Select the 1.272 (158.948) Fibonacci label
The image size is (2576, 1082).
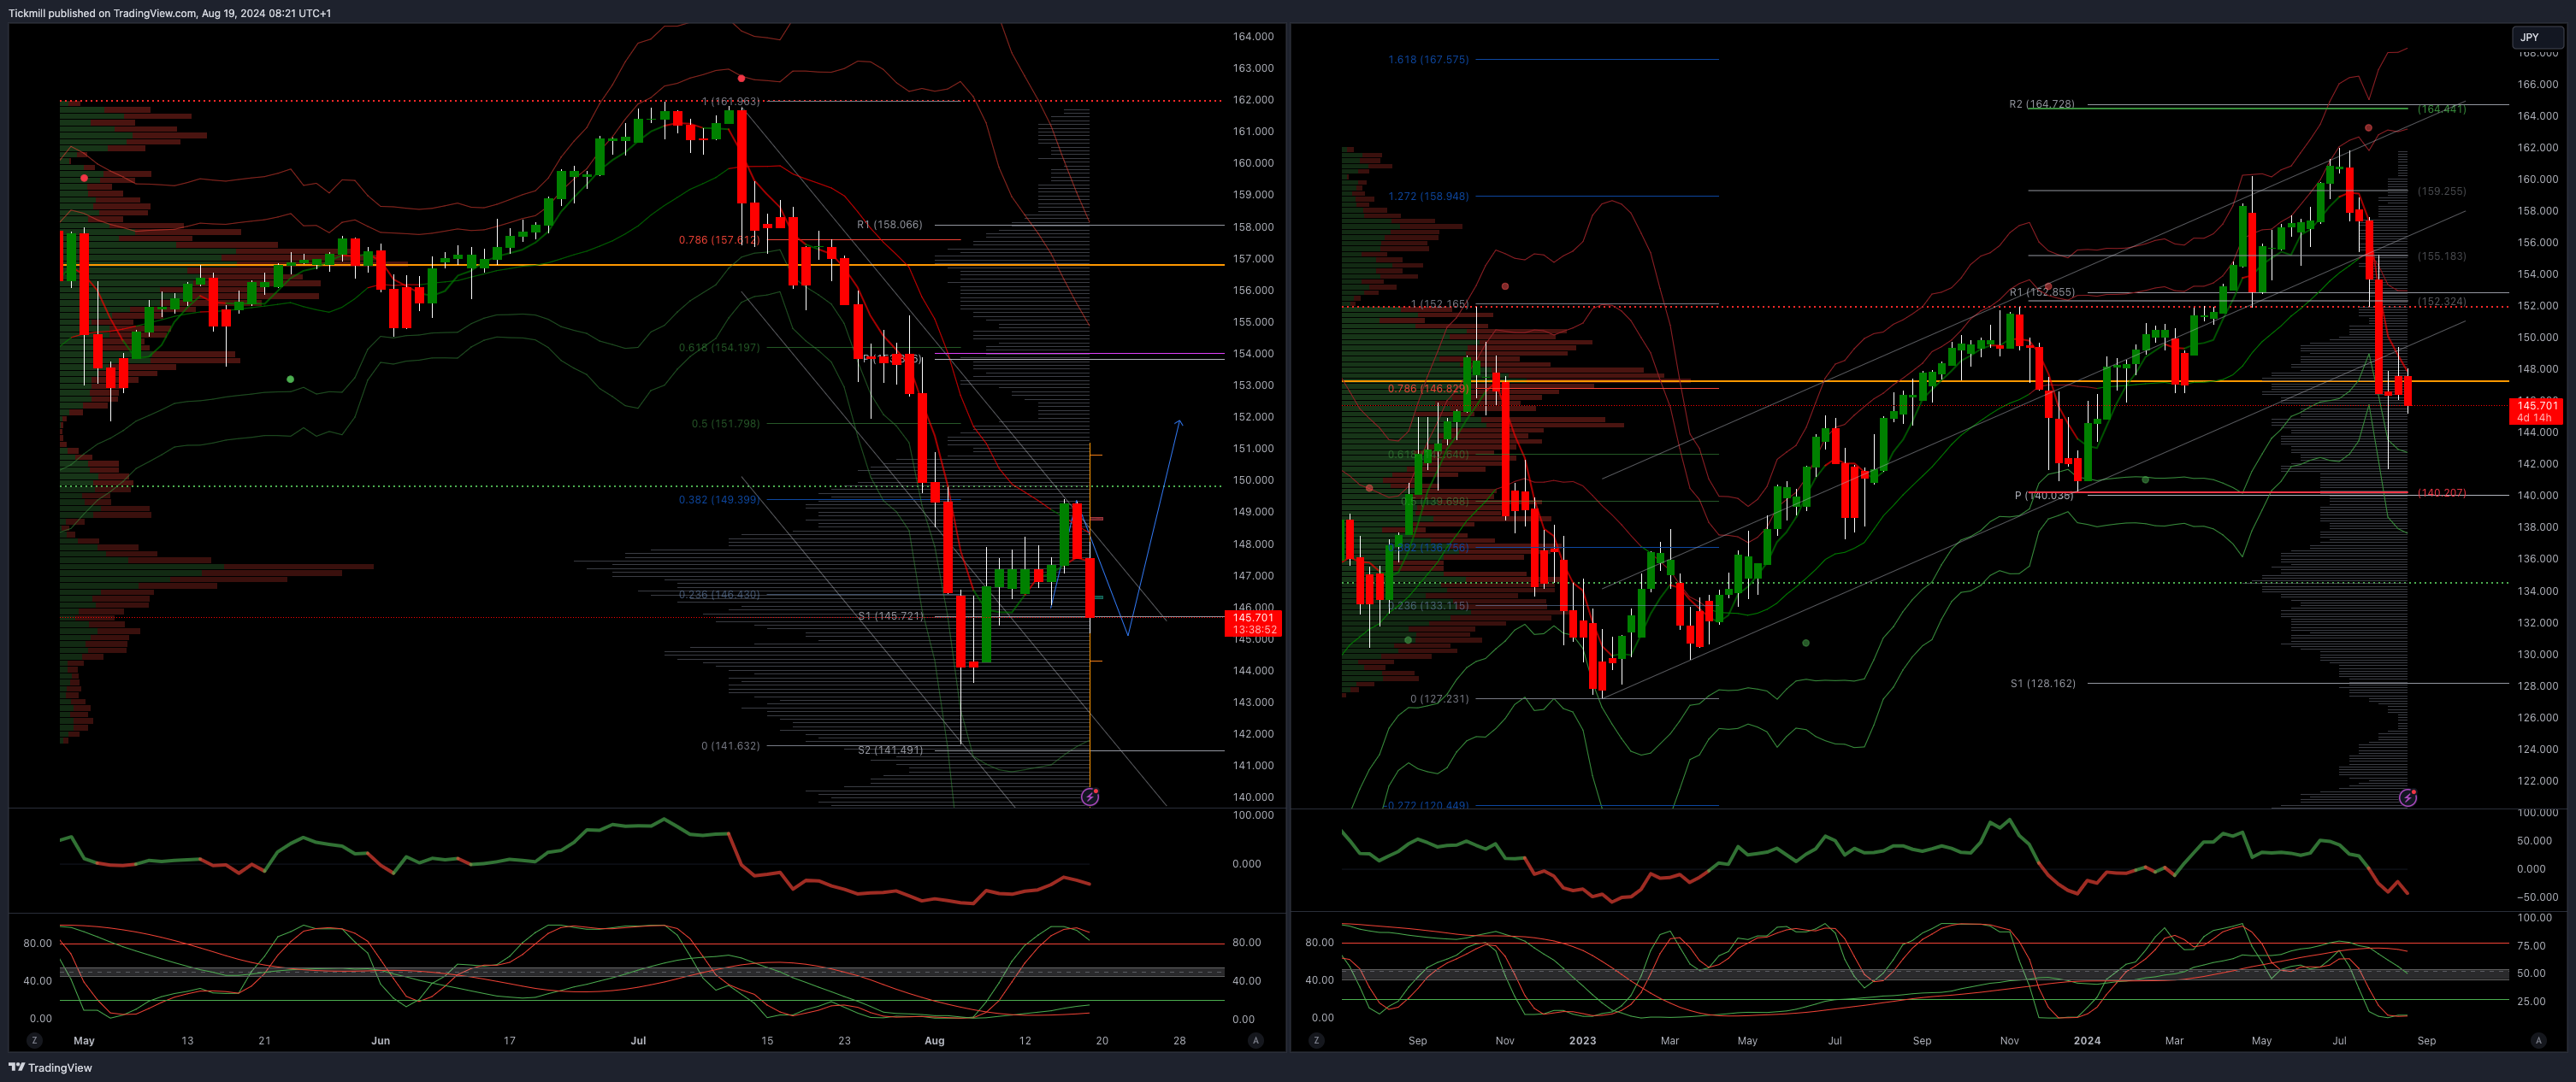(x=1428, y=196)
